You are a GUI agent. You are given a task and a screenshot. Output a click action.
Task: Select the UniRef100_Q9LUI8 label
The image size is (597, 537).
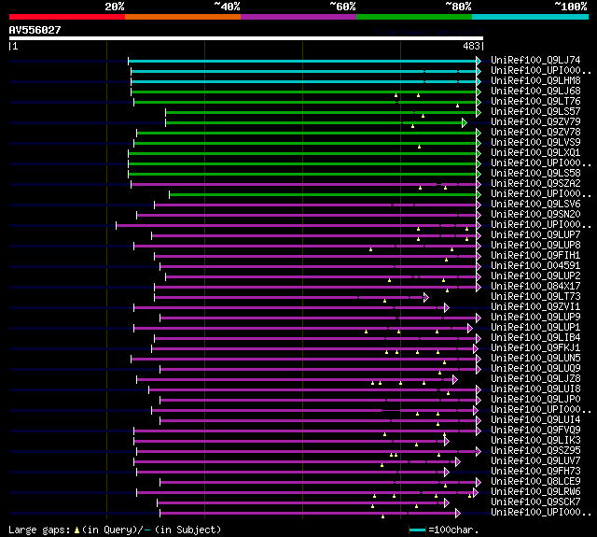pyautogui.click(x=535, y=389)
